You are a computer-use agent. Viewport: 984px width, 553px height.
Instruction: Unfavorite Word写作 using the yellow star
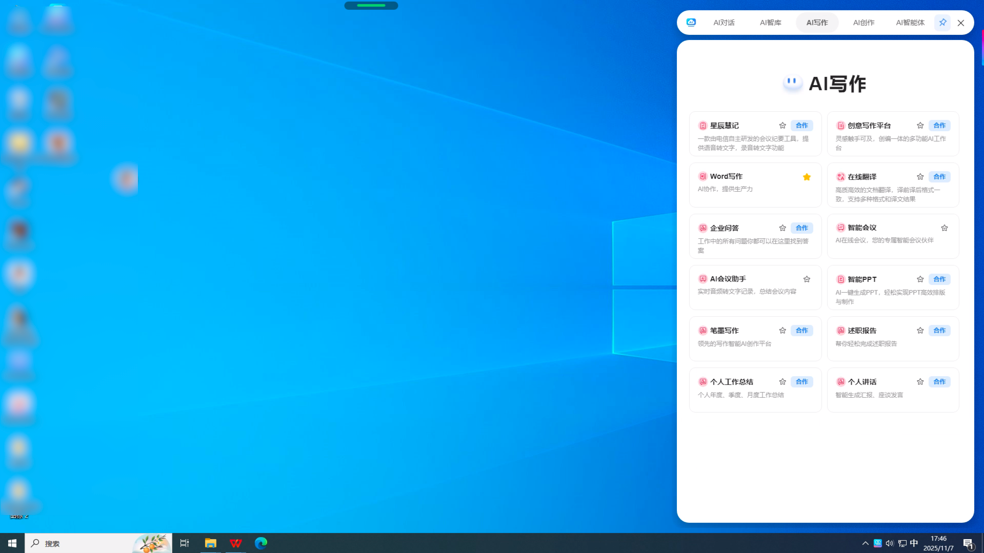(807, 177)
